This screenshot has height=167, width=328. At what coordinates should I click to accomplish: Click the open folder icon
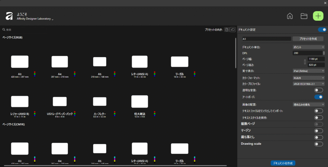[x=304, y=16]
